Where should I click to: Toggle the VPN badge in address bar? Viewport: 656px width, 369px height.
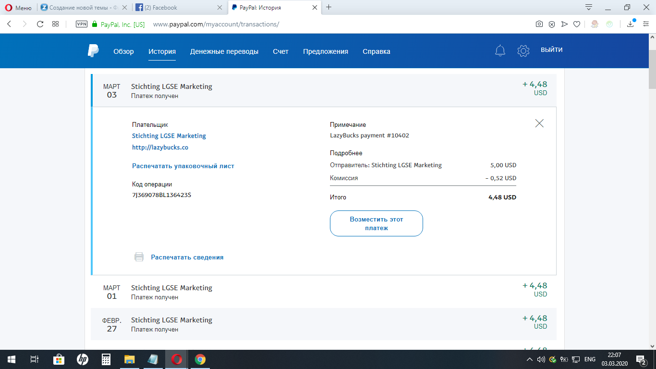(x=82, y=24)
